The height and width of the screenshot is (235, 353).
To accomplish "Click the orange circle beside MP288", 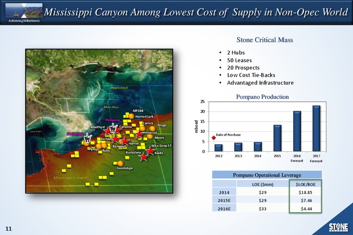I will (131, 116).
